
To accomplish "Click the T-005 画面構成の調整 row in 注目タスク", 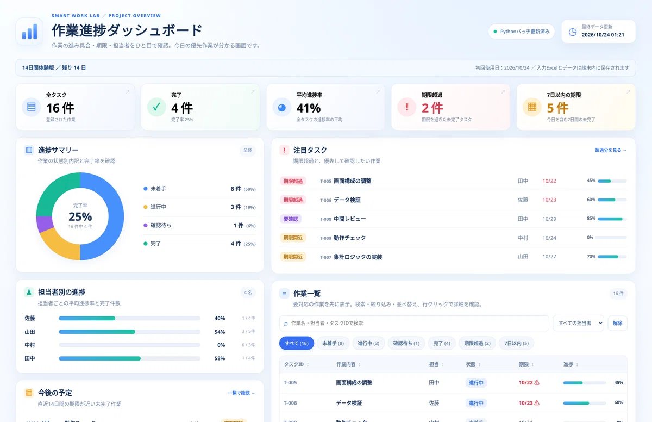I will click(x=453, y=181).
